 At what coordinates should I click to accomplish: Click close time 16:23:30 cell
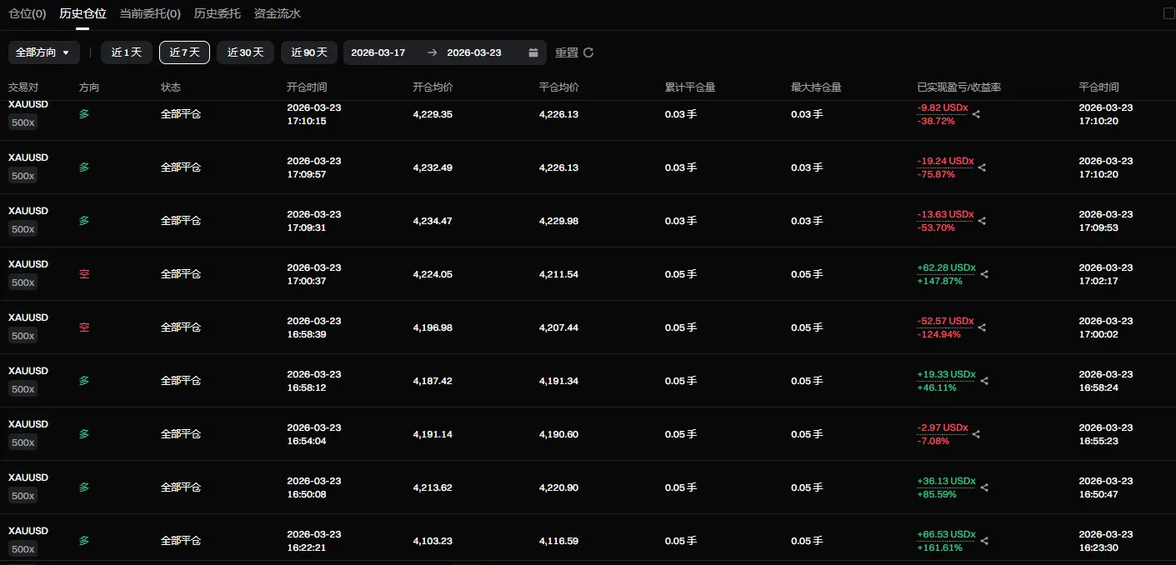point(1106,541)
